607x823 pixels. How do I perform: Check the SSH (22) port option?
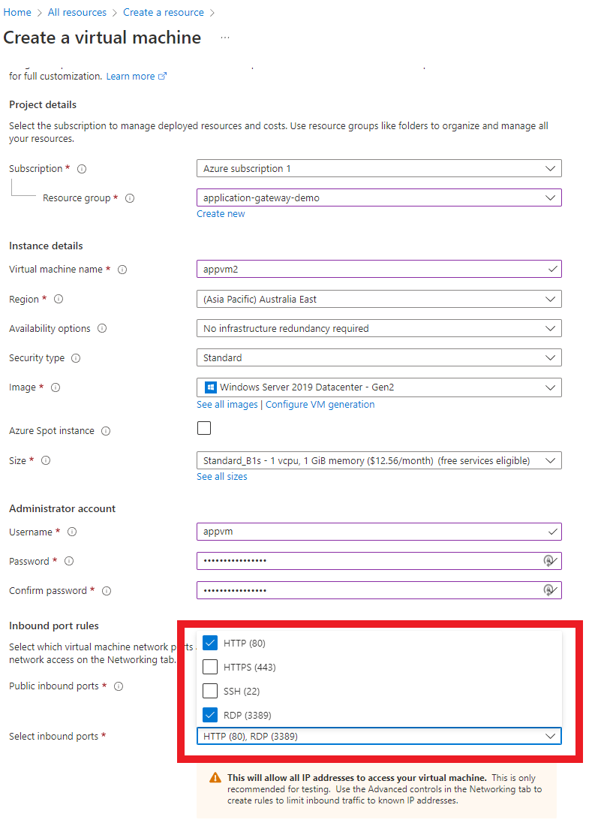click(210, 691)
